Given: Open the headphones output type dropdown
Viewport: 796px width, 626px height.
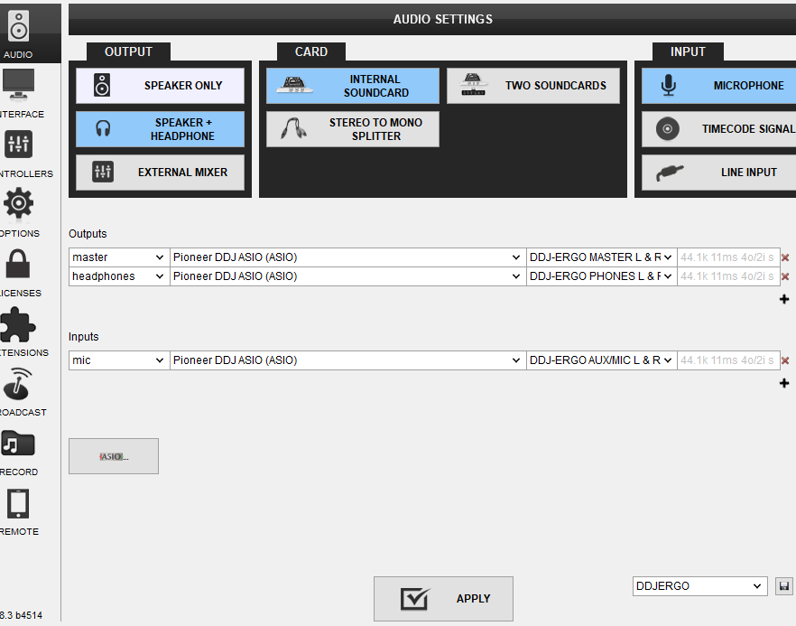Looking at the screenshot, I should pos(119,276).
